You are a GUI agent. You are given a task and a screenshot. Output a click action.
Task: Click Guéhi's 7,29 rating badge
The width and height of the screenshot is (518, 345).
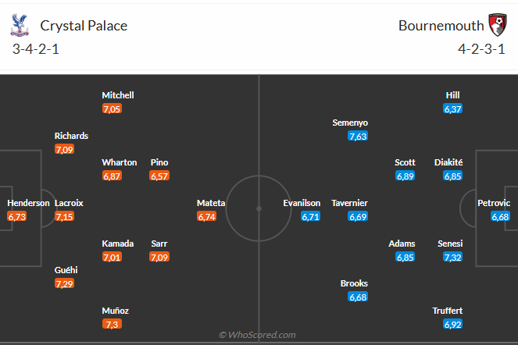pyautogui.click(x=66, y=283)
